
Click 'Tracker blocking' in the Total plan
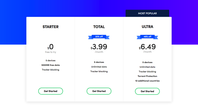pos(99,72)
